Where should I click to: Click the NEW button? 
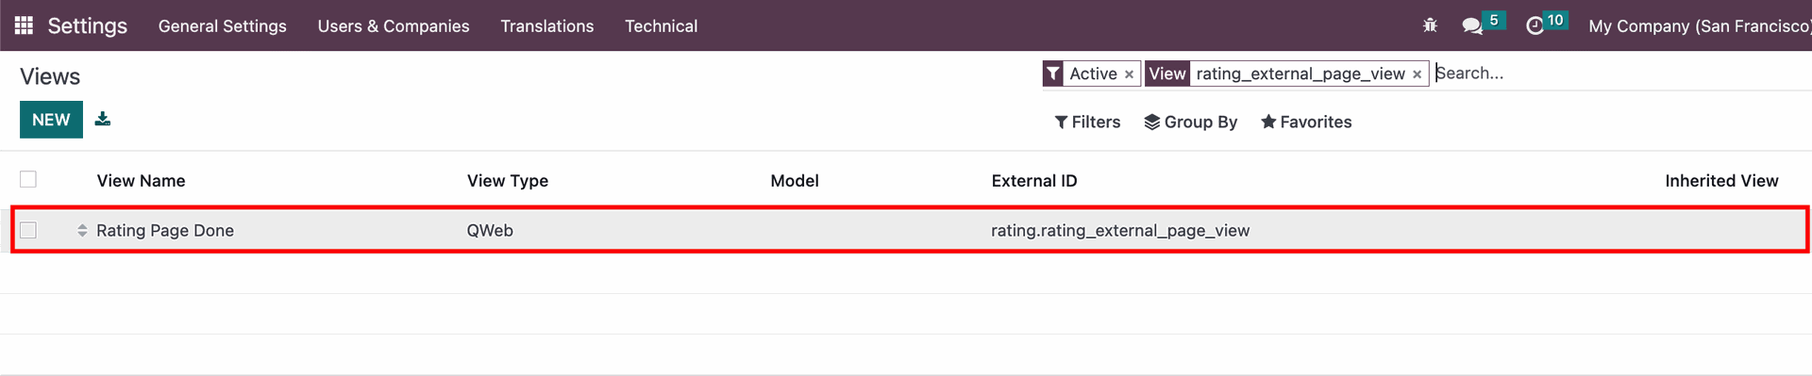tap(51, 120)
